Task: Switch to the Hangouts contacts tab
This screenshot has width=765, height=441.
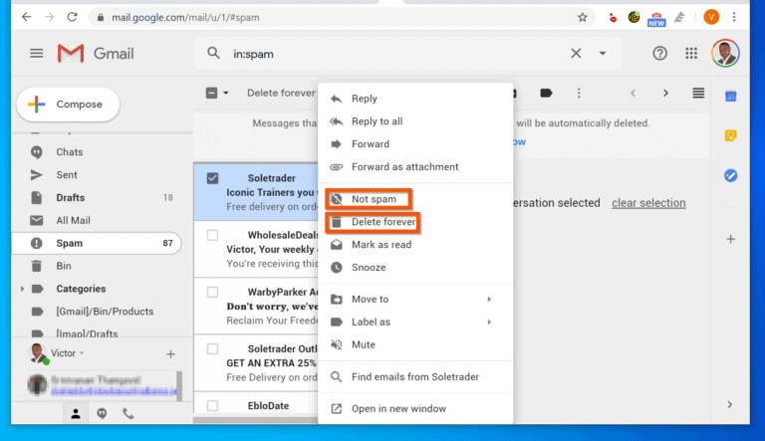Action: coord(102,414)
